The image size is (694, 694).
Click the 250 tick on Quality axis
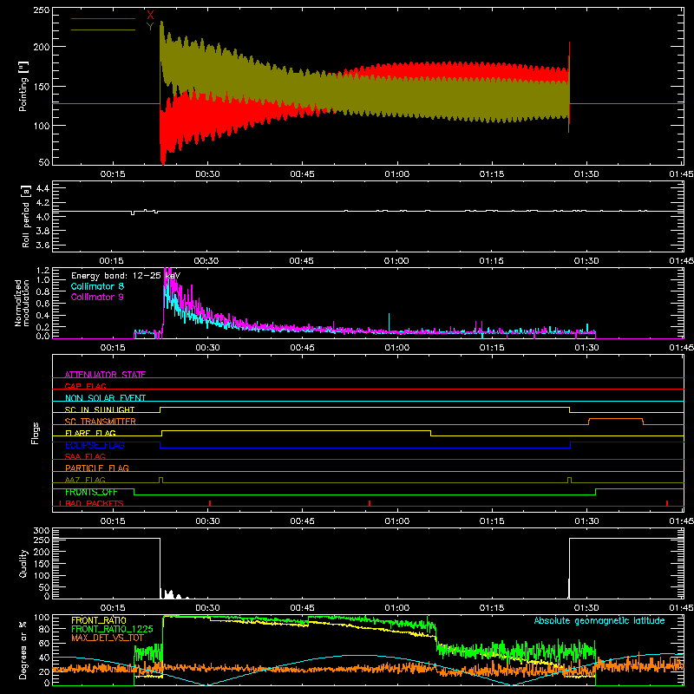pyautogui.click(x=42, y=540)
